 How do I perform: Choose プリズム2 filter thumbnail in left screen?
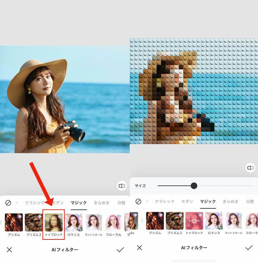point(34,222)
